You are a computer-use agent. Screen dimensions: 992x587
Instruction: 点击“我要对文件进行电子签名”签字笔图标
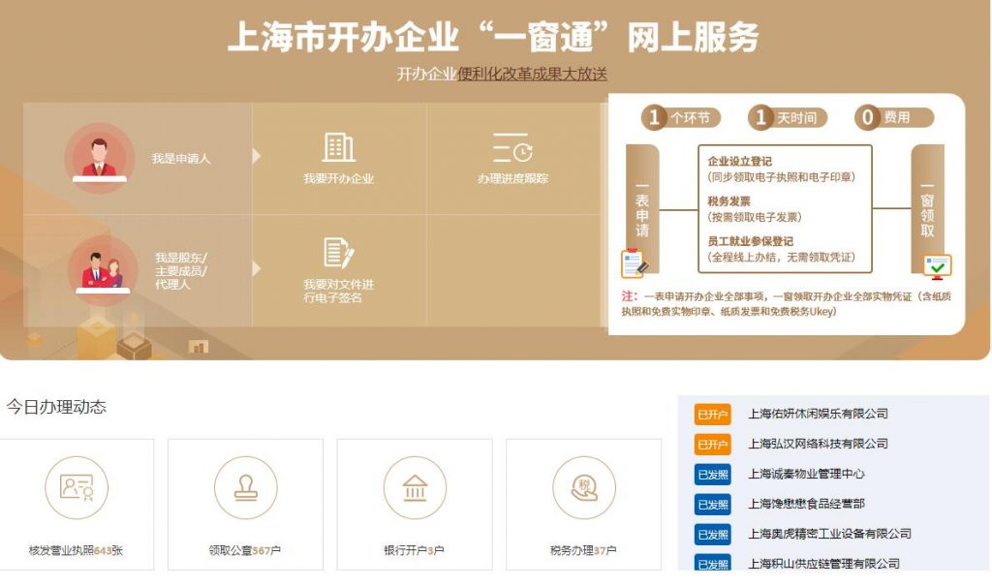[340, 255]
